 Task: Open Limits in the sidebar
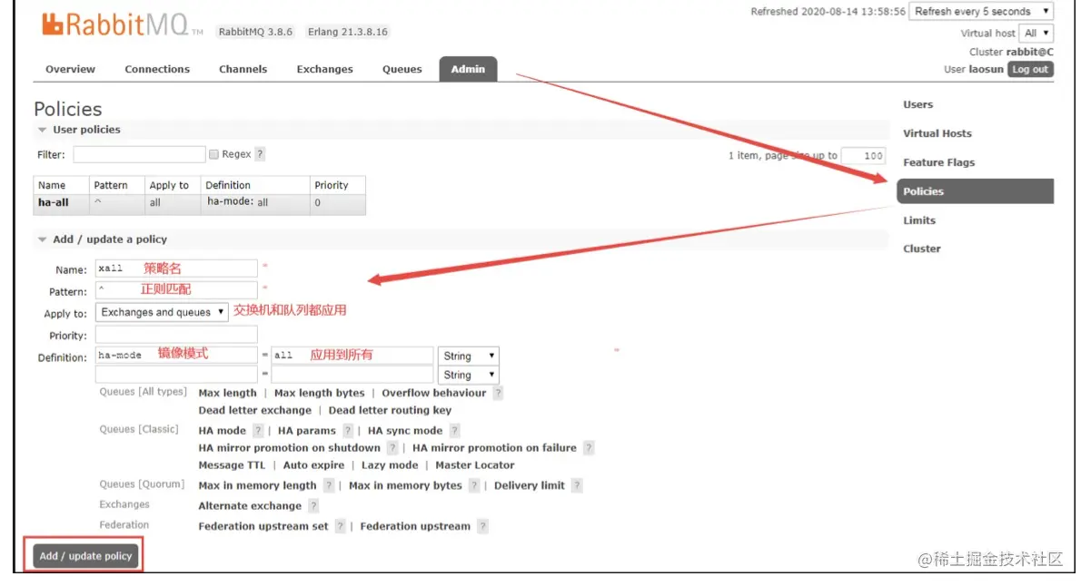pos(919,220)
